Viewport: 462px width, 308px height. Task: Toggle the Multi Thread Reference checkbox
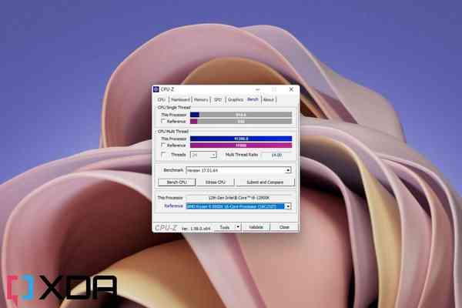162,145
